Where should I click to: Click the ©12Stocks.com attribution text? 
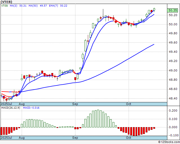point(169,142)
